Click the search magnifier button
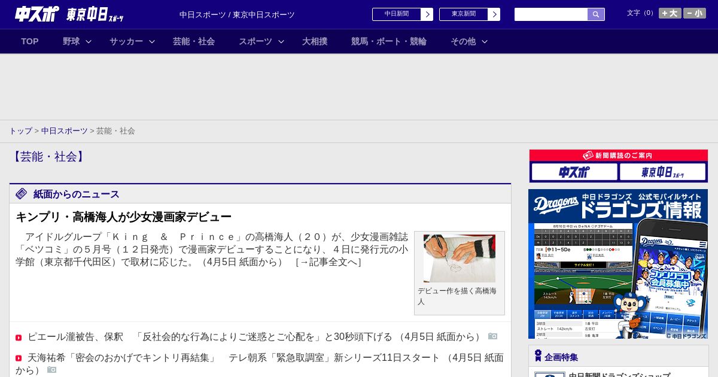 [596, 14]
